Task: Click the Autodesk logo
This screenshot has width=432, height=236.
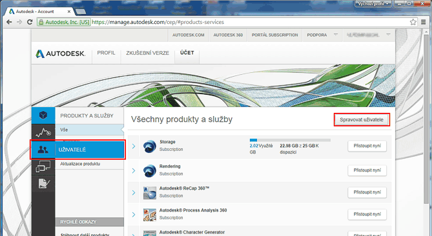Action: pyautogui.click(x=60, y=54)
